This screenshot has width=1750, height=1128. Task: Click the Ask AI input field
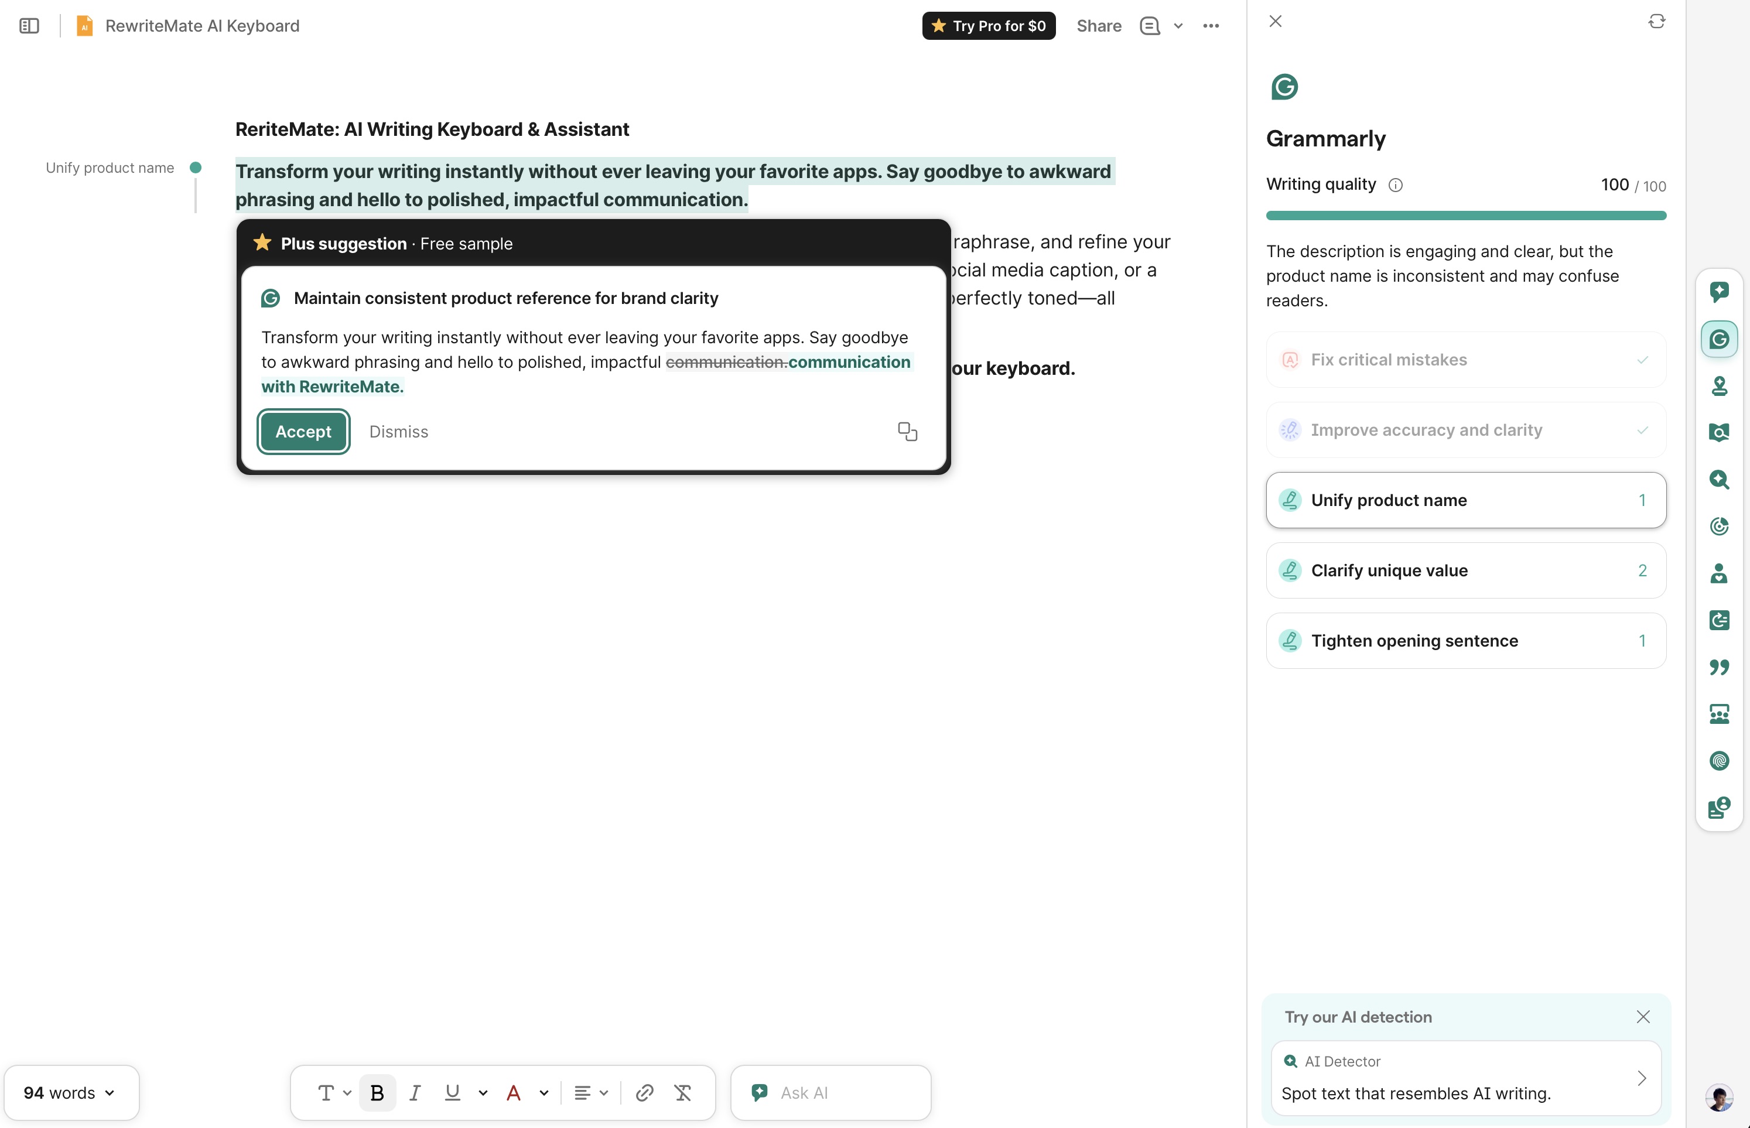click(830, 1093)
